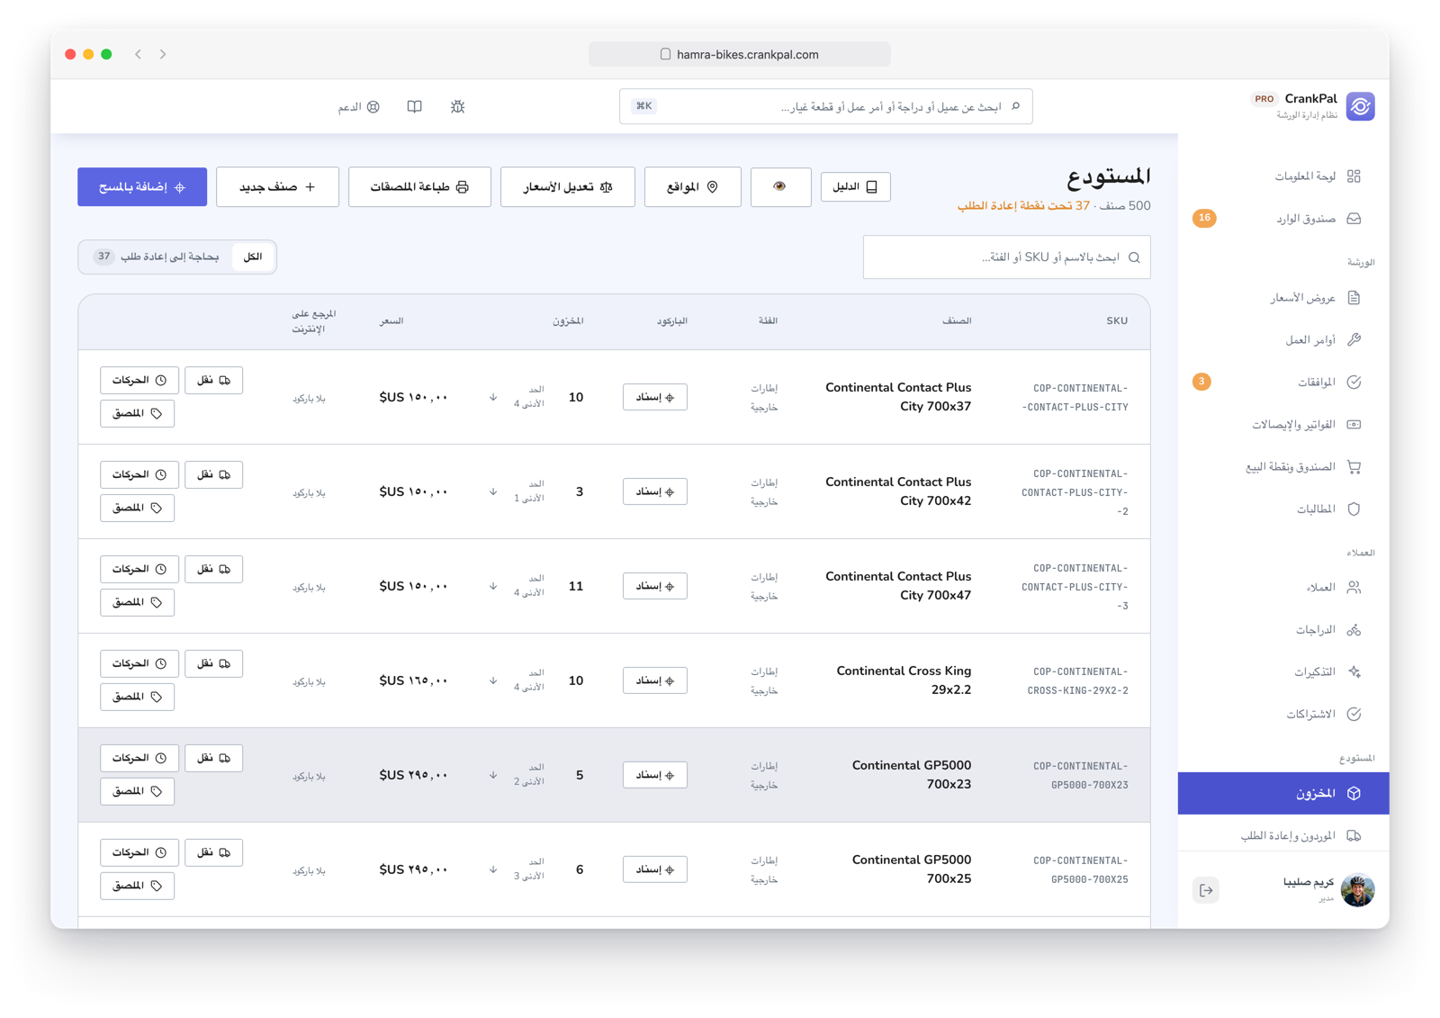Image resolution: width=1440 pixels, height=1018 pixels.
Task: Click the sparkle icon for التذكيرات
Action: pos(1354,671)
